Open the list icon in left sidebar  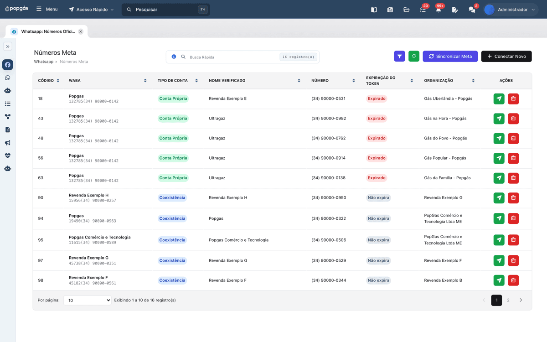click(x=8, y=104)
